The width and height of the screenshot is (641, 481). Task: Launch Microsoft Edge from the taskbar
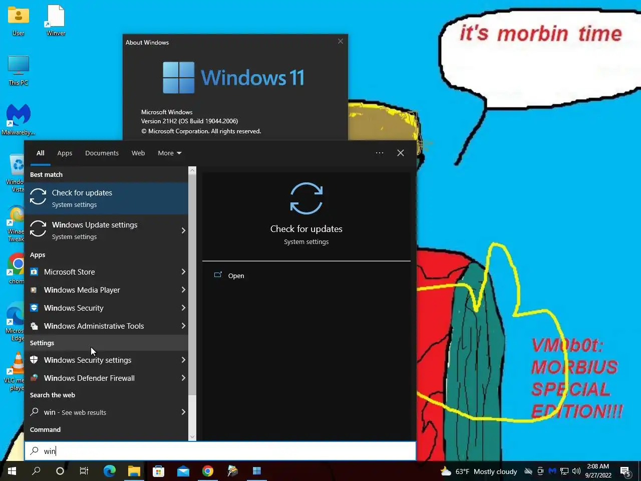pyautogui.click(x=109, y=471)
